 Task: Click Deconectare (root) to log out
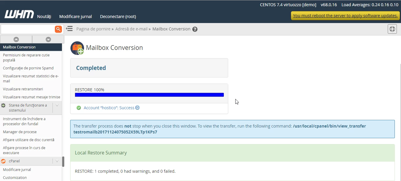click(118, 17)
